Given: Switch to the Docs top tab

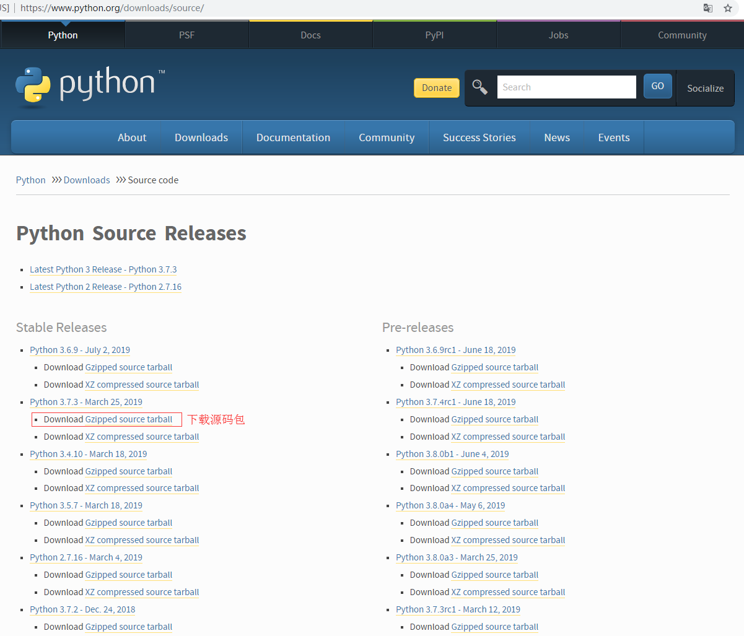Looking at the screenshot, I should pyautogui.click(x=310, y=35).
